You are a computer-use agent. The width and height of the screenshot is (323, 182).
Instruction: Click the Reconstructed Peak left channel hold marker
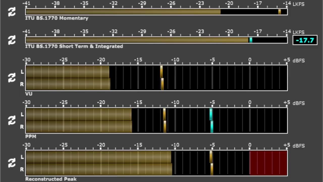(x=211, y=157)
